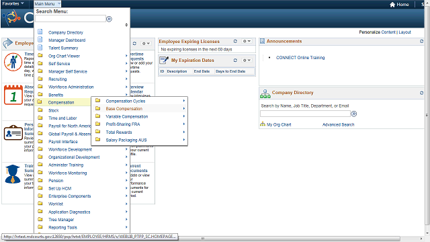Select Organizational Development menu item
Screen dimensions: 430x242
(x=74, y=157)
